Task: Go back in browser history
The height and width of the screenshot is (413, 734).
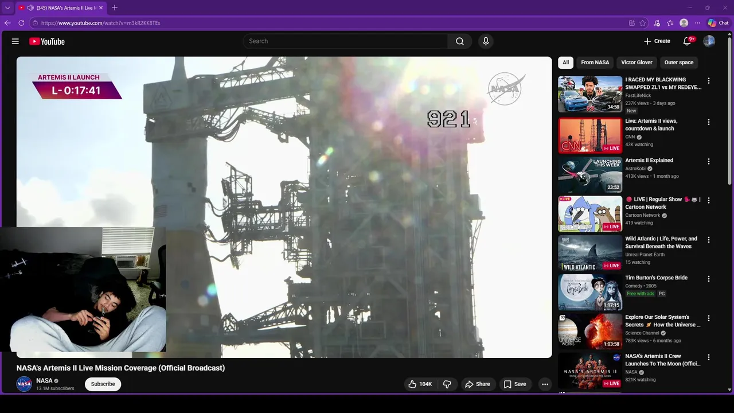Action: pyautogui.click(x=7, y=23)
